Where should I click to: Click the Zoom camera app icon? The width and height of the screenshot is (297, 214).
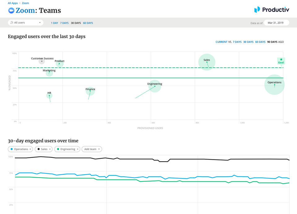(x=11, y=11)
